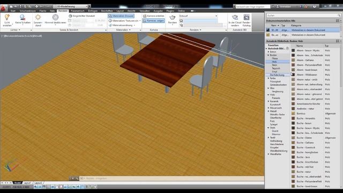Select material Buche - natur

[304, 172]
